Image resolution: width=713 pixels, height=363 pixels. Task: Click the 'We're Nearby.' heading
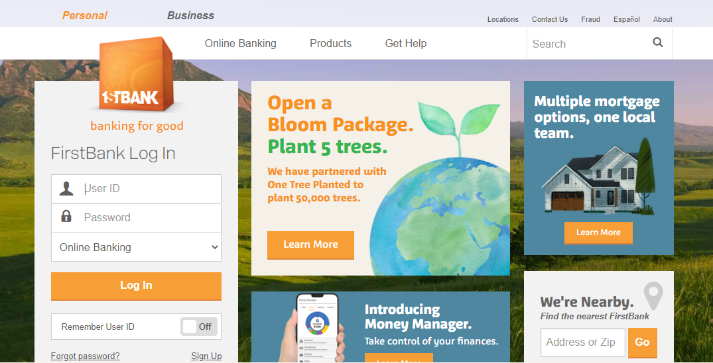[586, 301]
